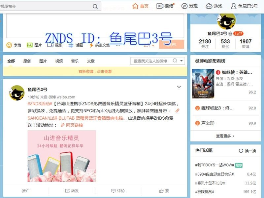Open post author avatar of 鱼尾巴3号
The height and width of the screenshot is (198, 264).
point(17,93)
